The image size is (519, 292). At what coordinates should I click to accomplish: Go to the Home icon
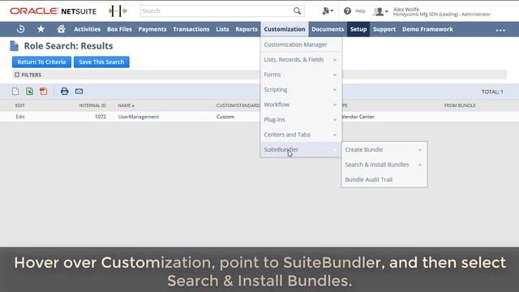61,29
